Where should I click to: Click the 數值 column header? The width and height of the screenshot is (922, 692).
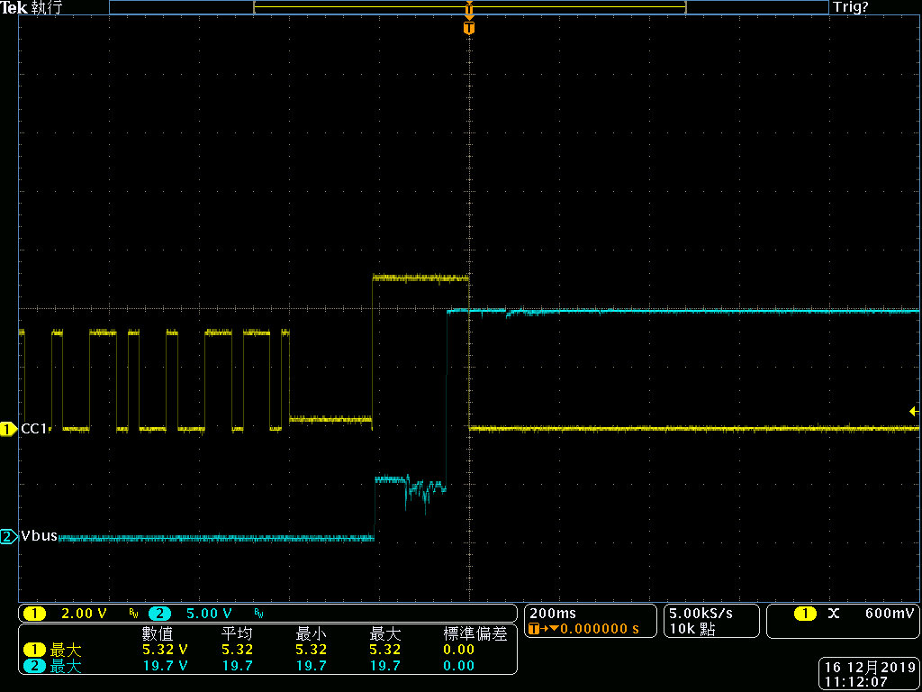(x=158, y=633)
